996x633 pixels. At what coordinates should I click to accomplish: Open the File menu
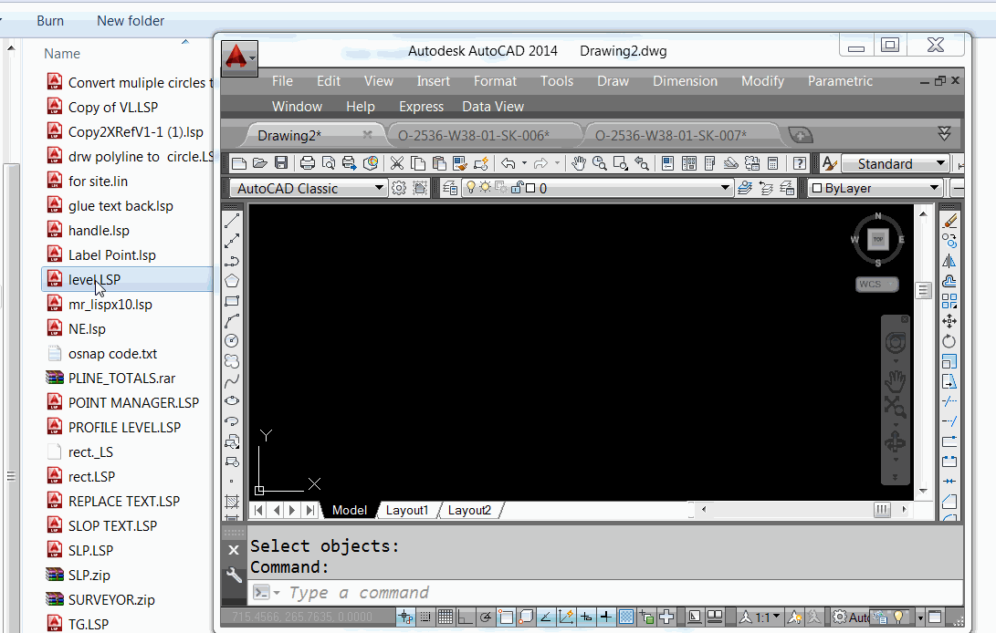click(282, 81)
